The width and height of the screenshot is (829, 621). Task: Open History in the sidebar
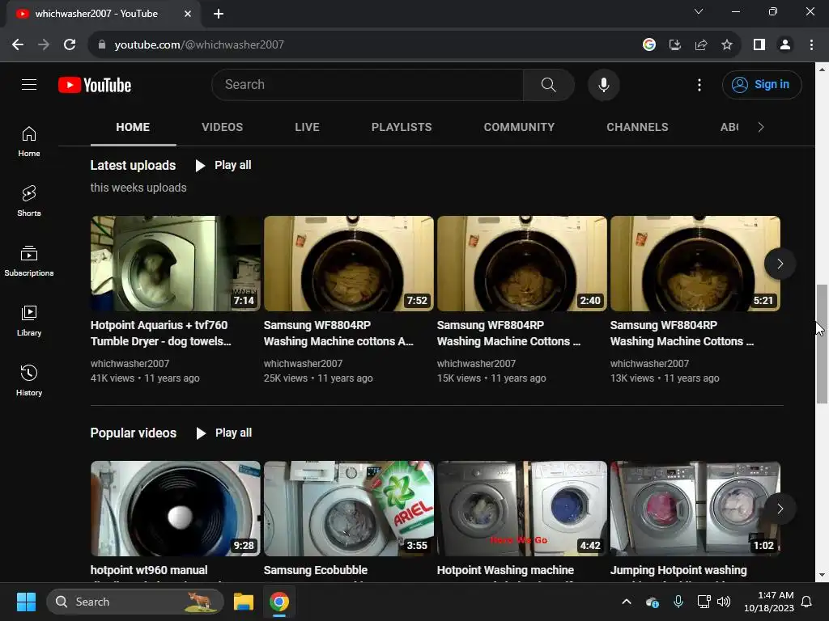coord(29,380)
